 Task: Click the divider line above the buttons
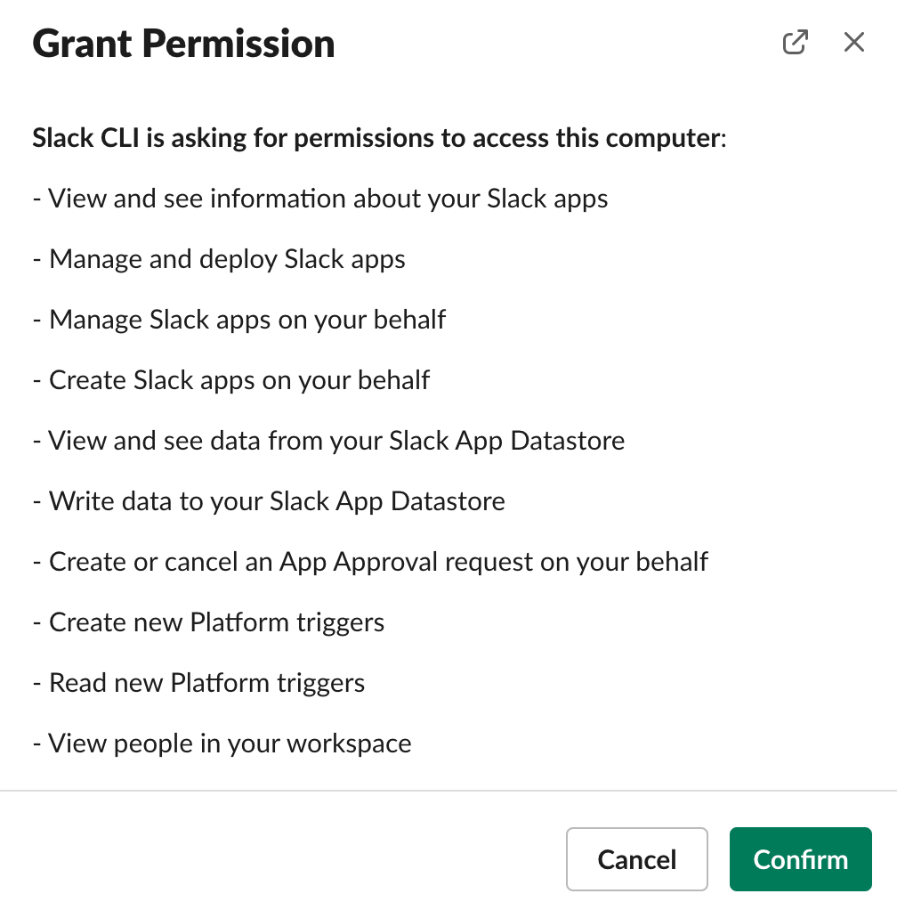[x=448, y=791]
